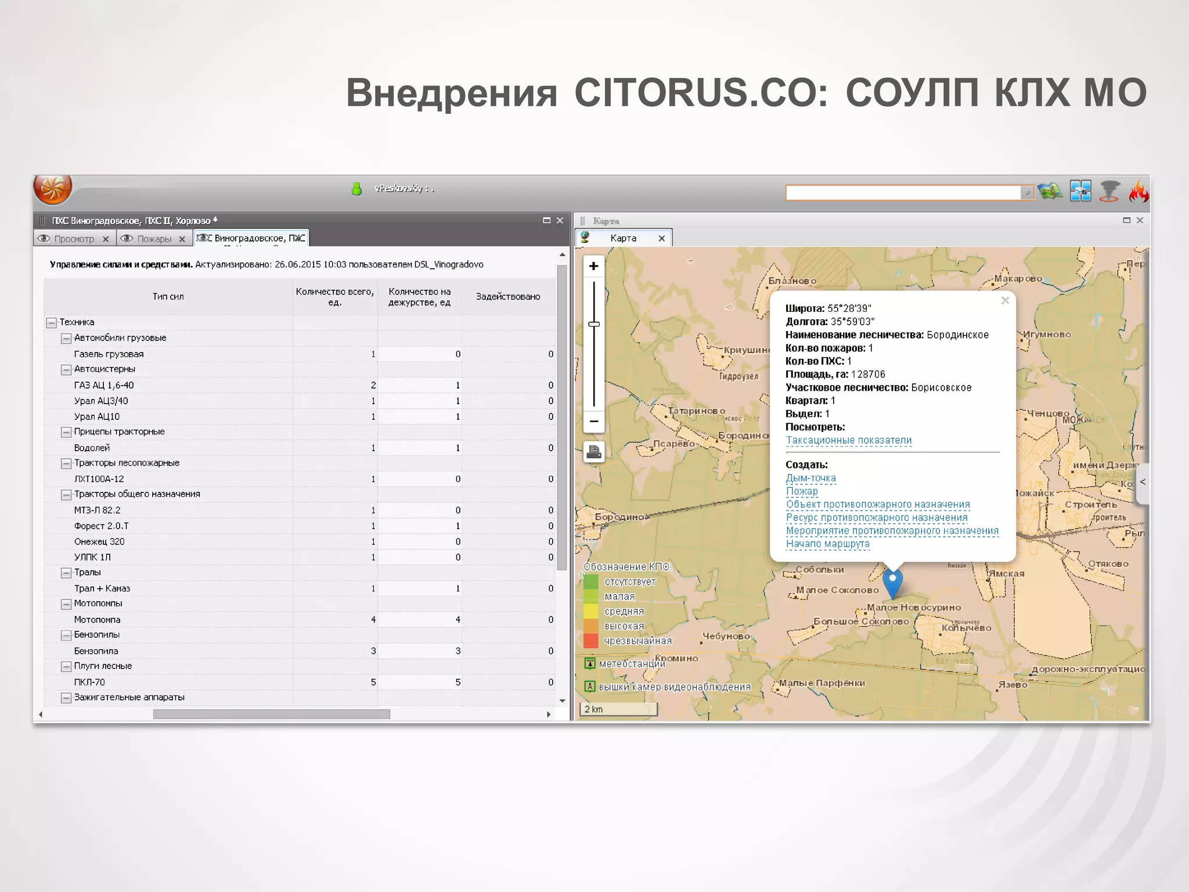Collapse Автоцистерны group
This screenshot has width=1189, height=892.
coord(66,369)
